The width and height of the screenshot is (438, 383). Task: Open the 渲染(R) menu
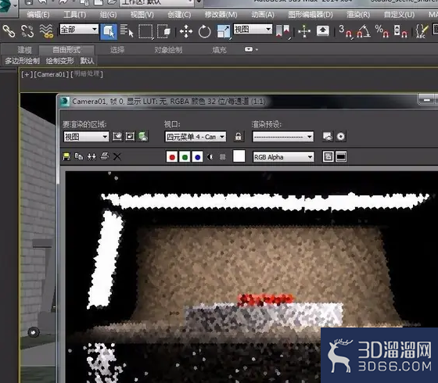pos(358,15)
